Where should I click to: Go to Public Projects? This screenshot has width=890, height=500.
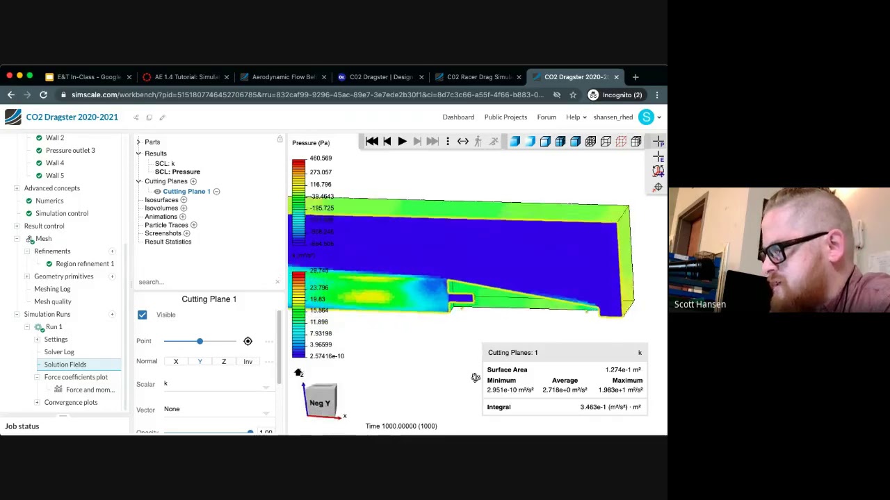coord(505,117)
